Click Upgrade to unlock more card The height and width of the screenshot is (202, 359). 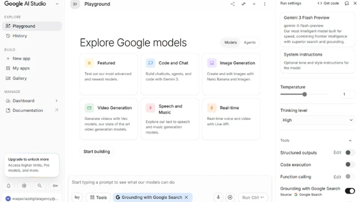pos(32,165)
